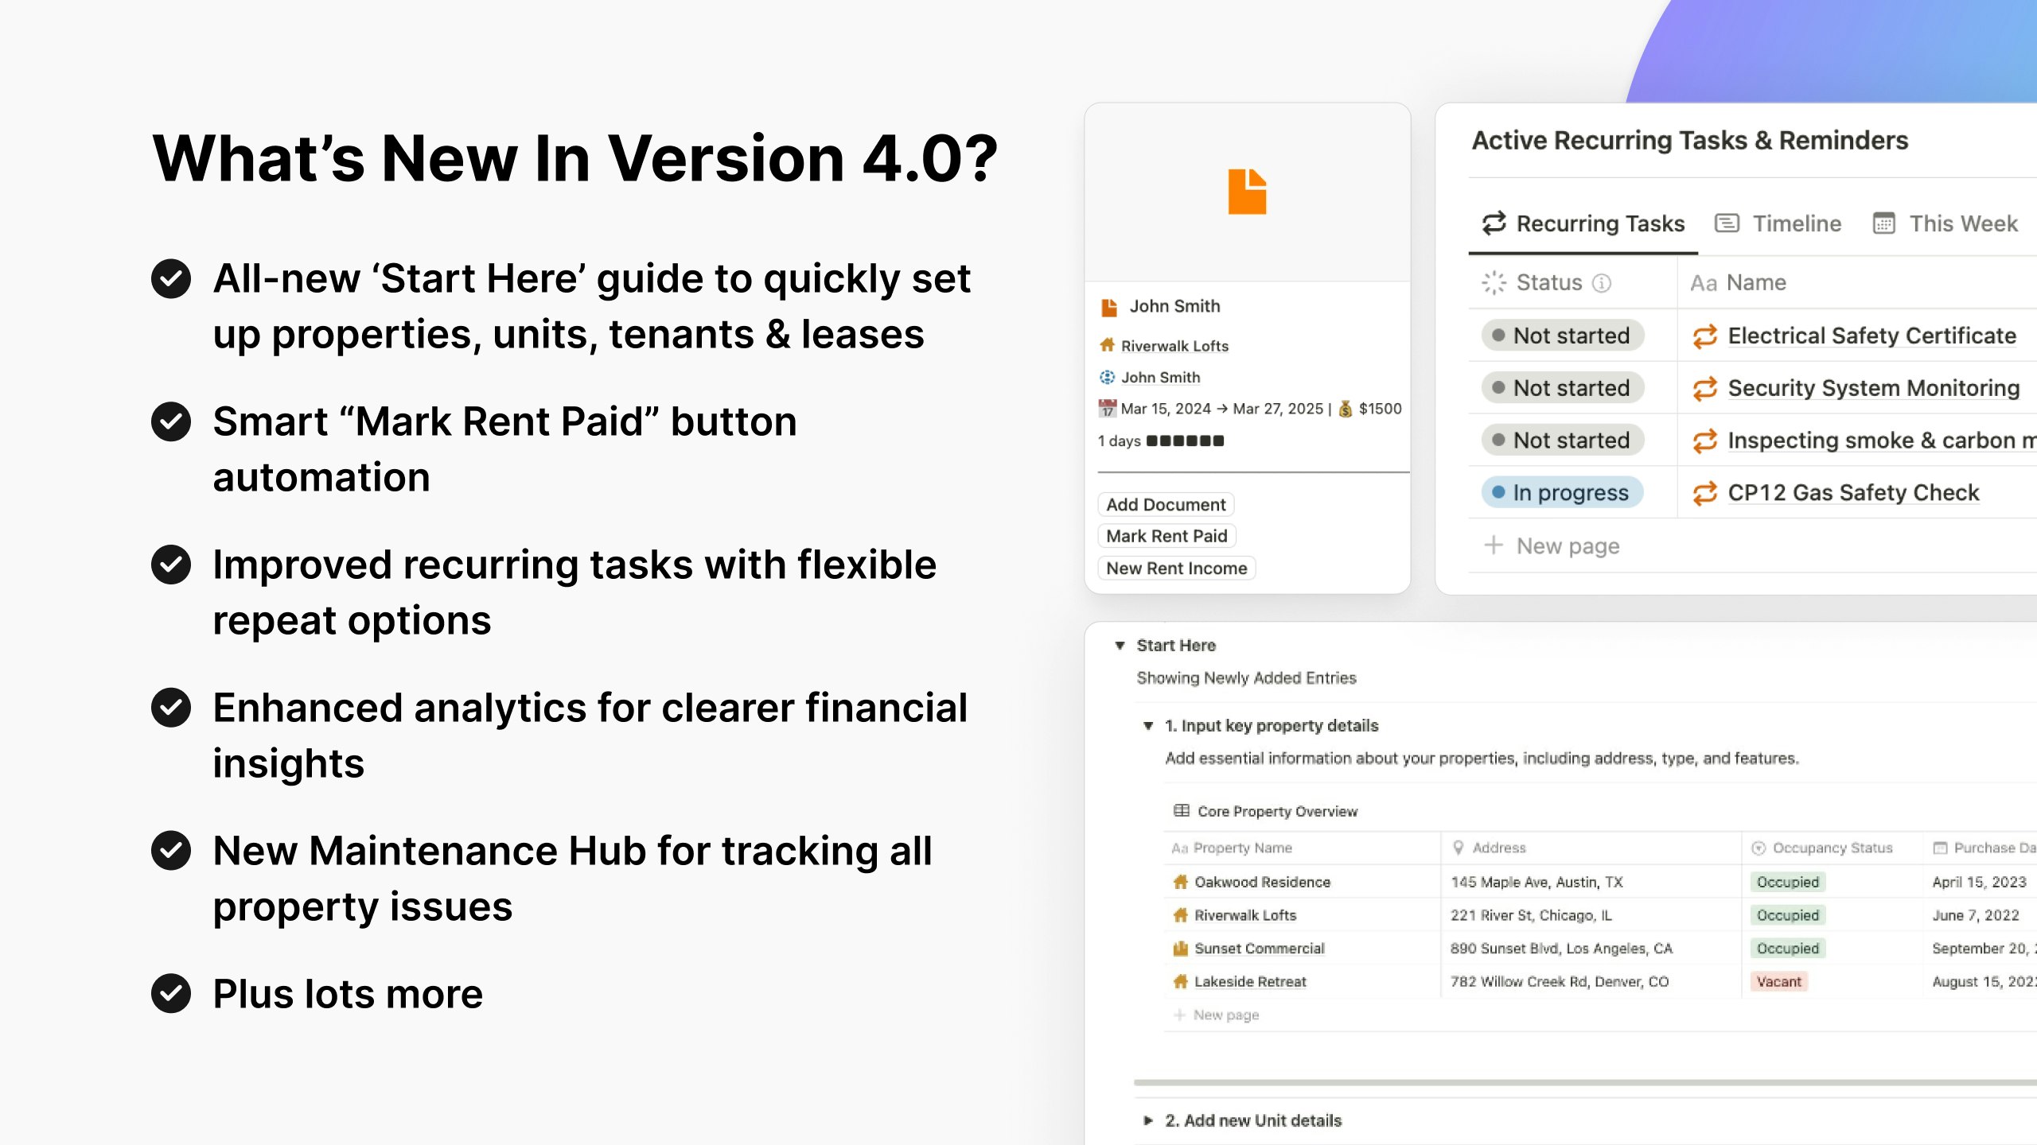Click the Add Document button
The width and height of the screenshot is (2037, 1145).
coord(1166,505)
